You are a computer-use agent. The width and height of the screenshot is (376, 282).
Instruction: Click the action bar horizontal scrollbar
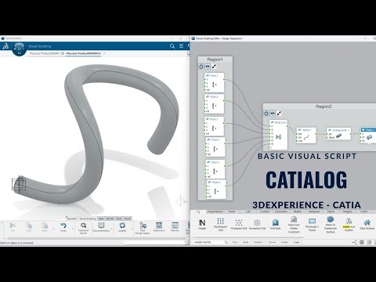[x=96, y=238]
